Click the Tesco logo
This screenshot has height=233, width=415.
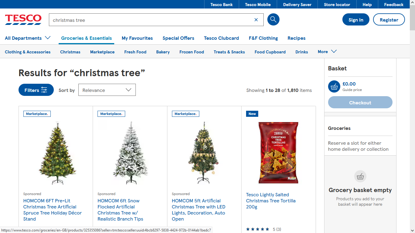[x=23, y=19]
